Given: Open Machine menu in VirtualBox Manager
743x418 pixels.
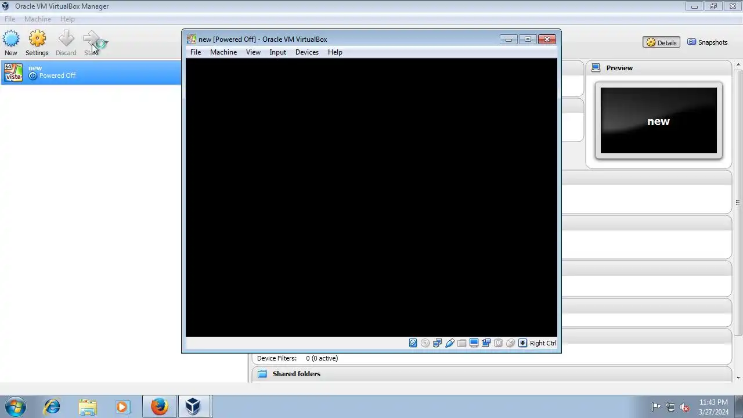Looking at the screenshot, I should (x=38, y=19).
